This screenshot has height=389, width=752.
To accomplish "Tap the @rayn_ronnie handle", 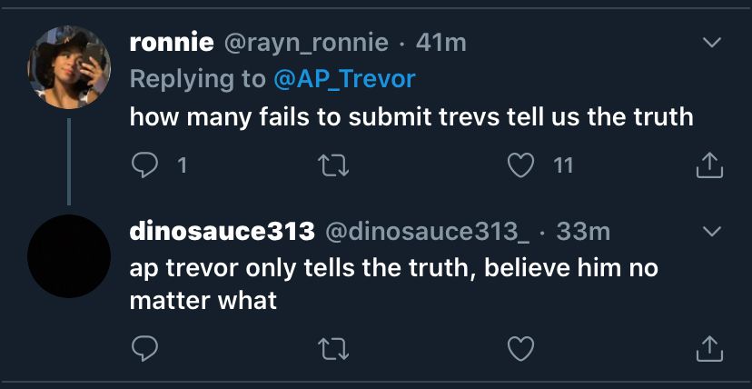I will pos(306,42).
